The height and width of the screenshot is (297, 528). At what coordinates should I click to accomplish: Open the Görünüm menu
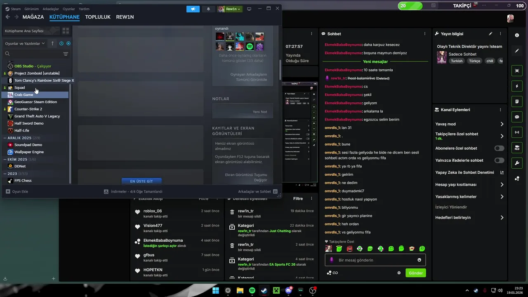[31, 9]
